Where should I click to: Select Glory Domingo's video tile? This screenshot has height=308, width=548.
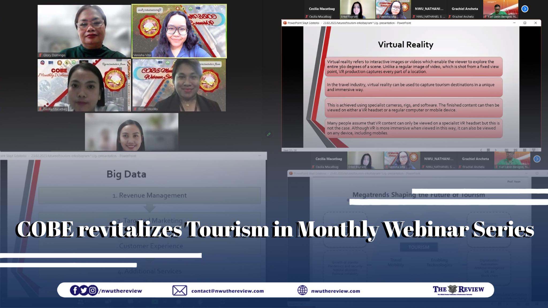coord(84,31)
